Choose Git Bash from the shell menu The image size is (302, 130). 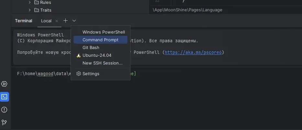(x=100, y=47)
